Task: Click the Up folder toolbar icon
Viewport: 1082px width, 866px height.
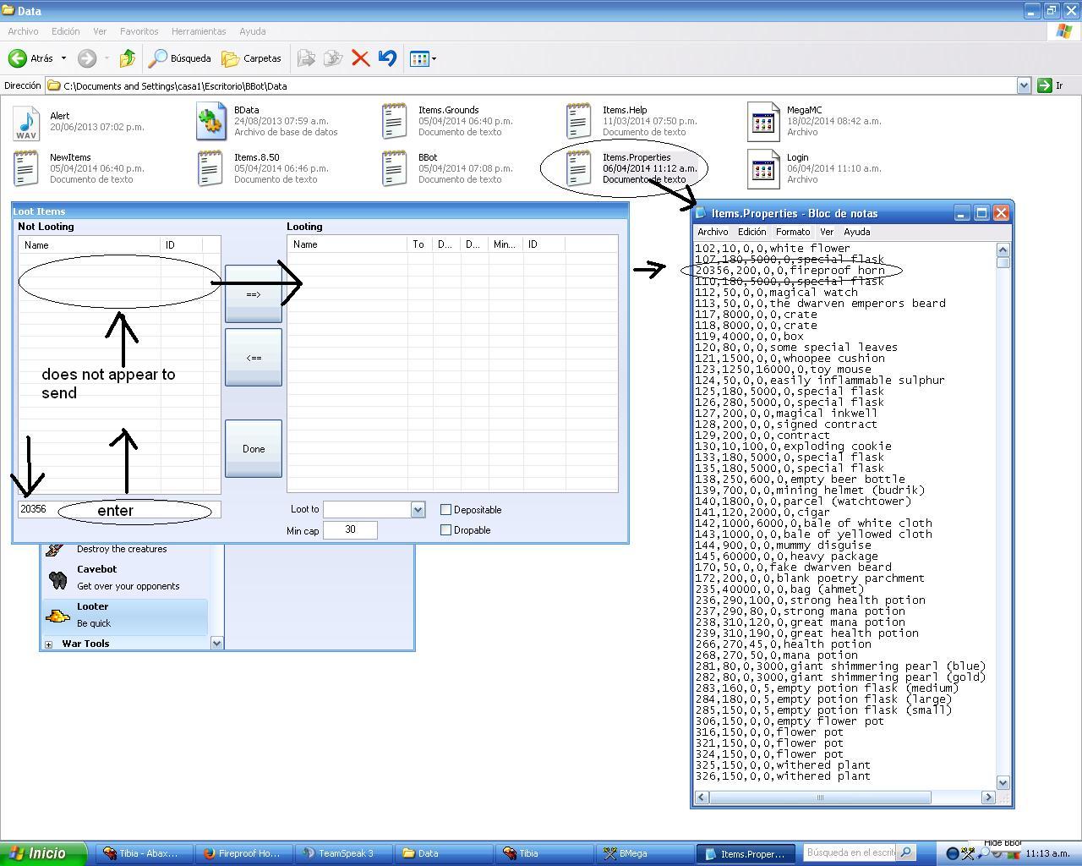Action: pos(128,58)
